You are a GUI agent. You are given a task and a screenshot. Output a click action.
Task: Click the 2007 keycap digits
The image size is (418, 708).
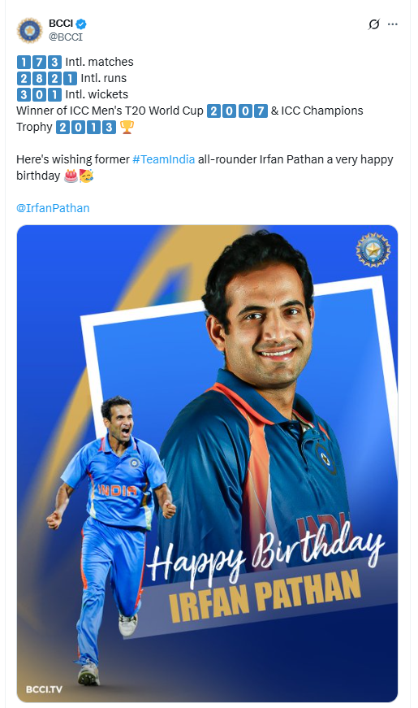(x=237, y=111)
